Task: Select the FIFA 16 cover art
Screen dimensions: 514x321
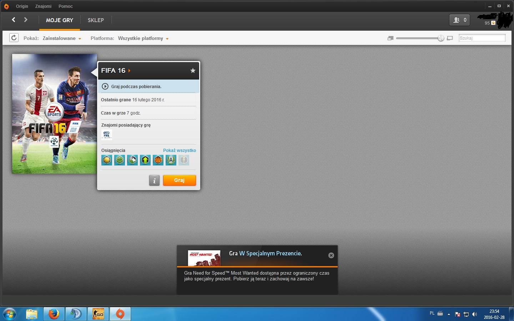Action: tap(54, 114)
